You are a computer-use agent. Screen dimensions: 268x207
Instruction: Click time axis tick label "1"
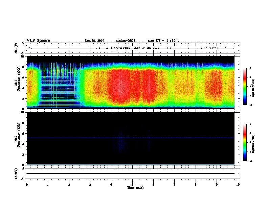click(x=48, y=184)
